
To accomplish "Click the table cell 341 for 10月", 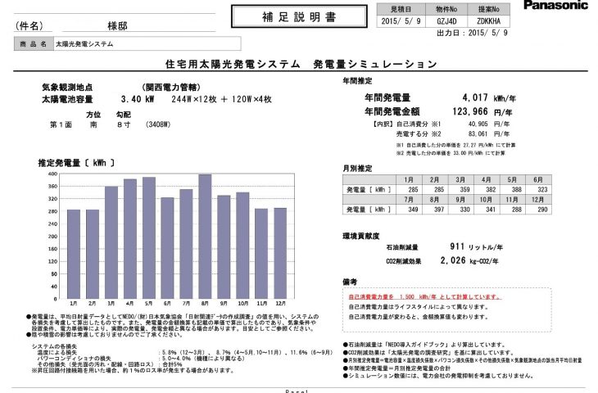I will pyautogui.click(x=487, y=210).
